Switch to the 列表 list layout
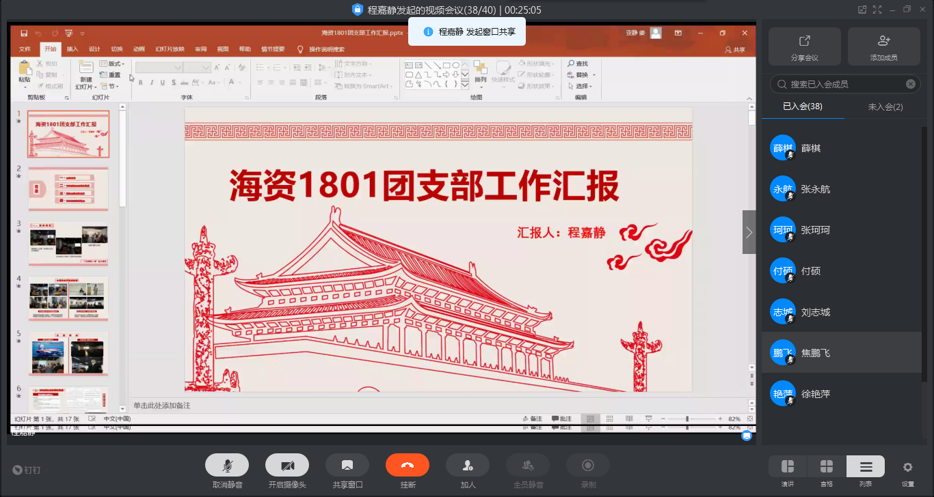 866,467
